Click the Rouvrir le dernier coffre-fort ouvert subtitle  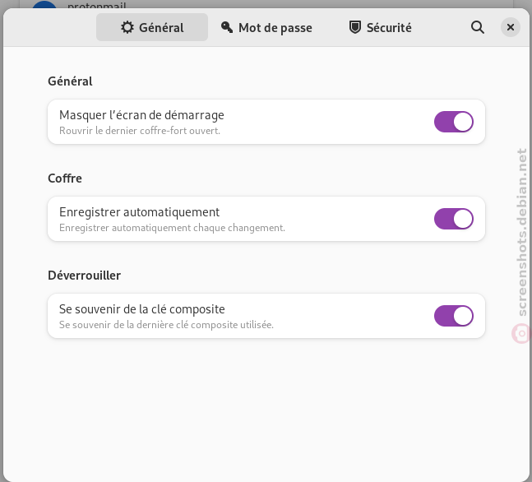point(140,131)
